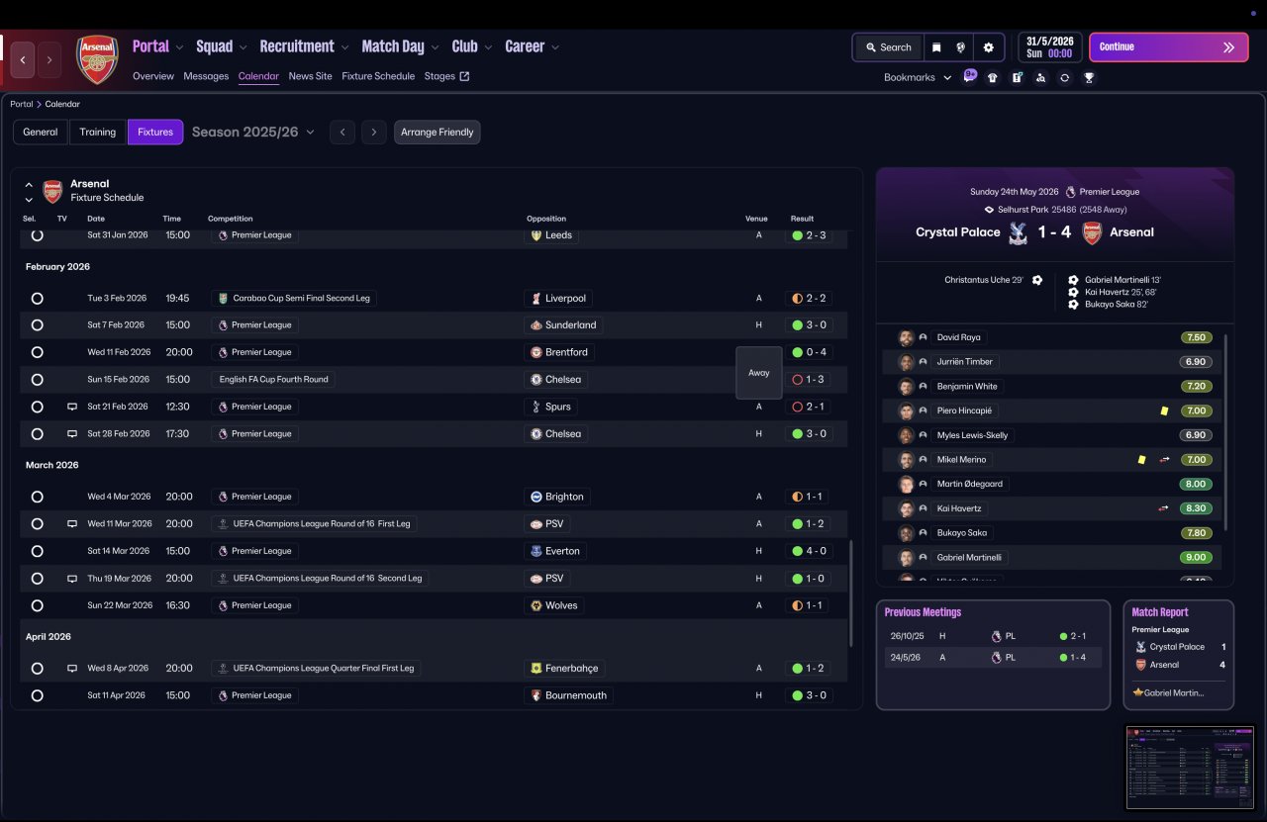Open the scouting search person shortcut icon
Image resolution: width=1267 pixels, height=822 pixels.
point(1040,77)
